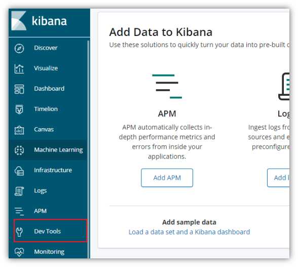Open Dev Tools wrench icon
The width and height of the screenshot is (298, 267).
(19, 232)
